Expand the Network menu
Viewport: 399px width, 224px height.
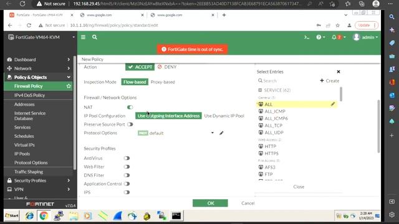pos(39,68)
